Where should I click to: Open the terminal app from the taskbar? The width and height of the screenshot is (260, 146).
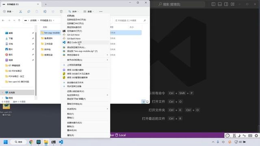click(53, 142)
